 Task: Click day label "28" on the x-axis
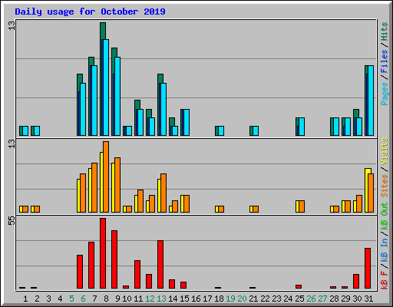[x=334, y=299]
